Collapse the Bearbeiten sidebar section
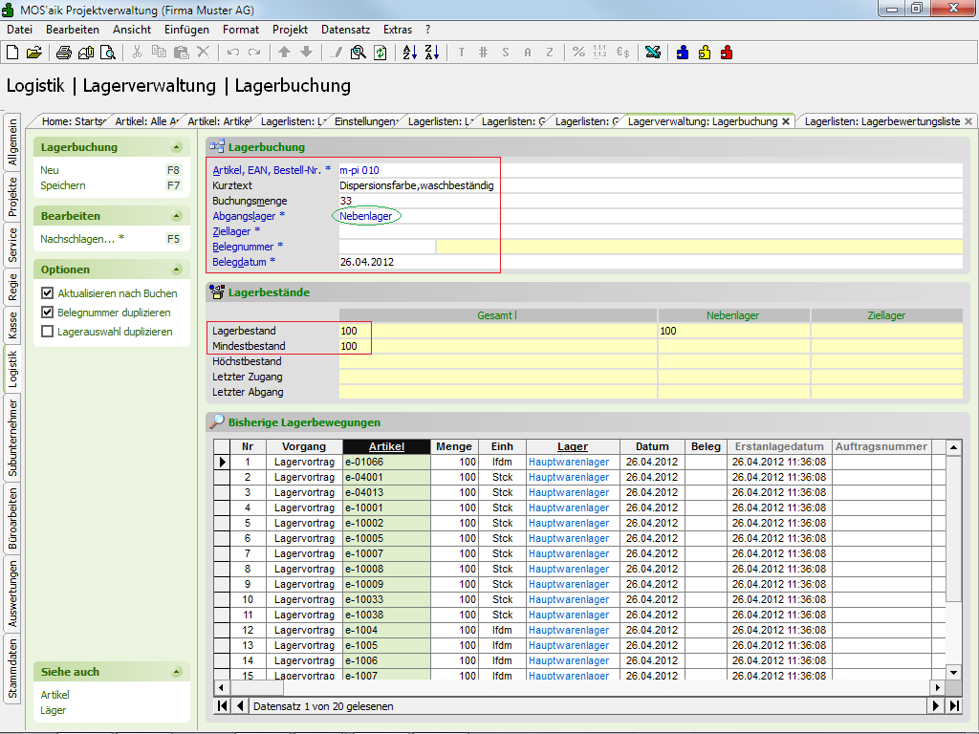Viewport: 979px width, 734px height. click(x=176, y=217)
